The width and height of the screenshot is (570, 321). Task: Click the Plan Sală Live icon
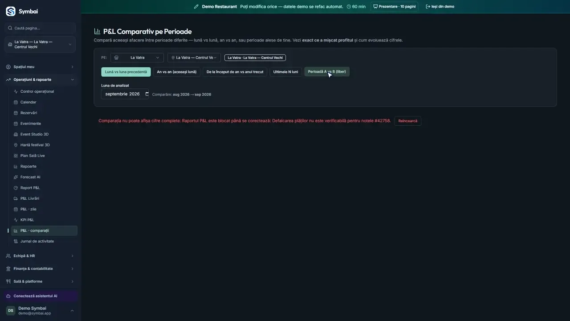(16, 156)
